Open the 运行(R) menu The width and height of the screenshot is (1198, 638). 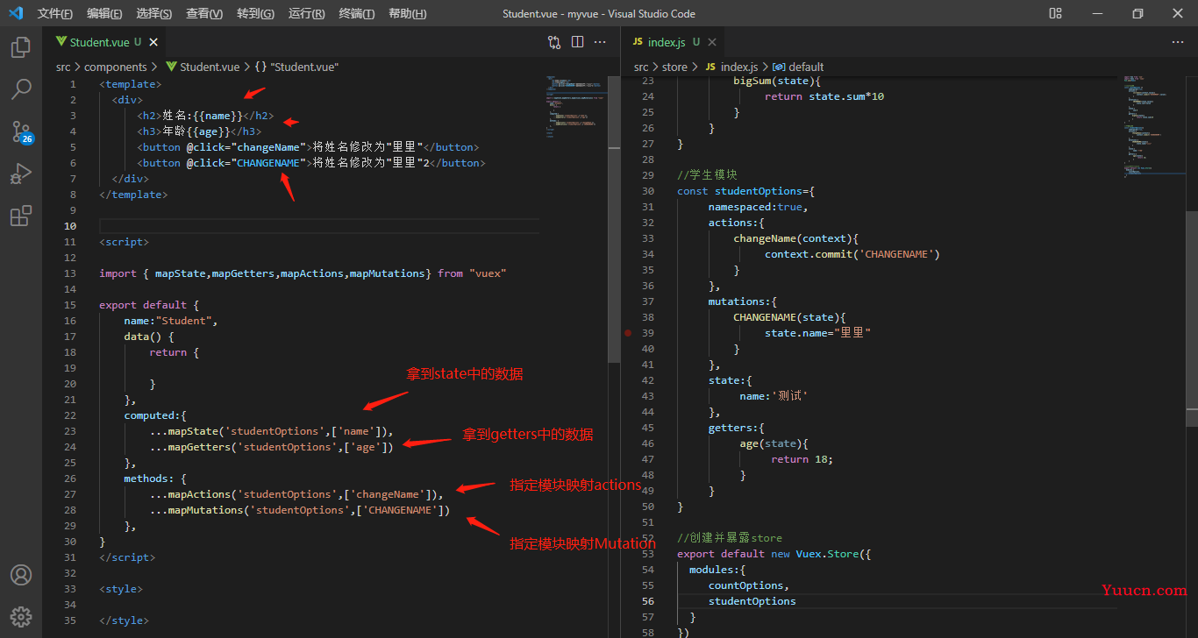(306, 13)
